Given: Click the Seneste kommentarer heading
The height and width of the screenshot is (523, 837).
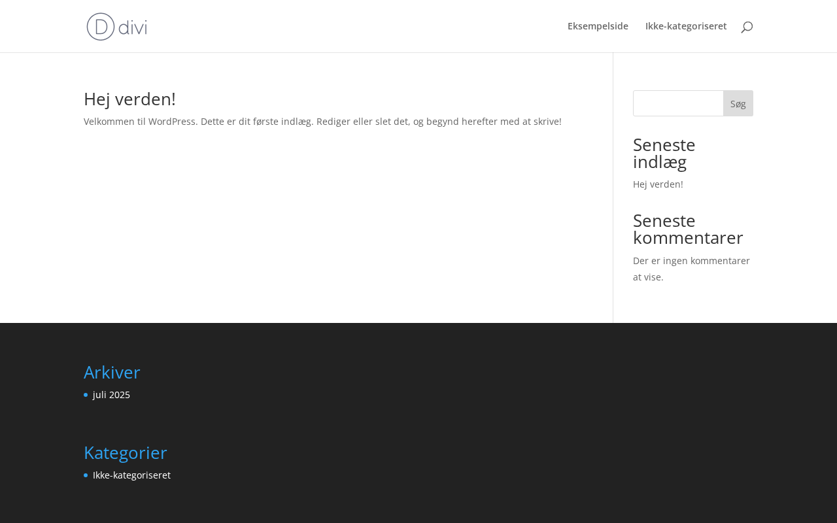Looking at the screenshot, I should (688, 229).
